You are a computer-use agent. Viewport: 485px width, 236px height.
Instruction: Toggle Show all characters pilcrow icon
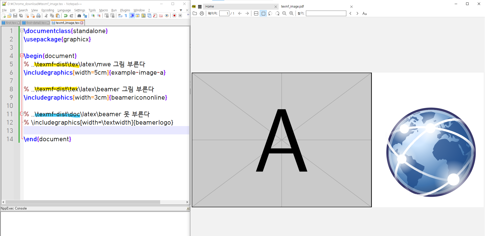tap(126, 16)
